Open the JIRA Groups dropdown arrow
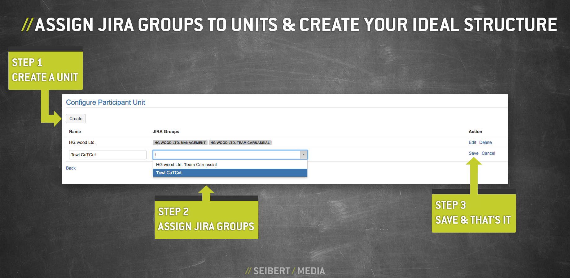 pos(304,154)
